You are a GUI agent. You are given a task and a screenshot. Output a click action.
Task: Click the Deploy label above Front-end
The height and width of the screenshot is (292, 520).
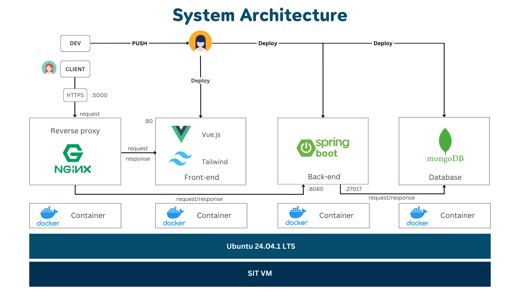(x=200, y=81)
